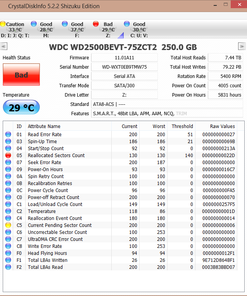Click the Transfer Mode field SATA/300
247x296 pixels.
point(124,85)
